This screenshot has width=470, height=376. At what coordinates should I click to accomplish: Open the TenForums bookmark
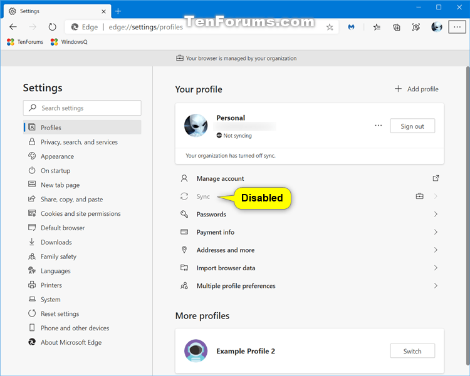pos(25,42)
